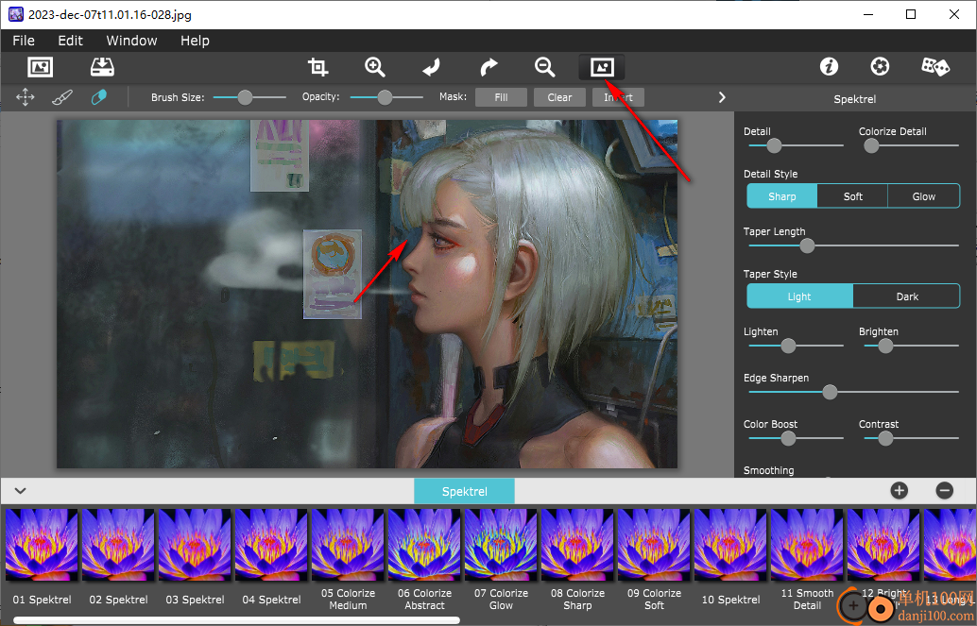Select the paint brush mask tool
977x626 pixels.
pos(61,97)
